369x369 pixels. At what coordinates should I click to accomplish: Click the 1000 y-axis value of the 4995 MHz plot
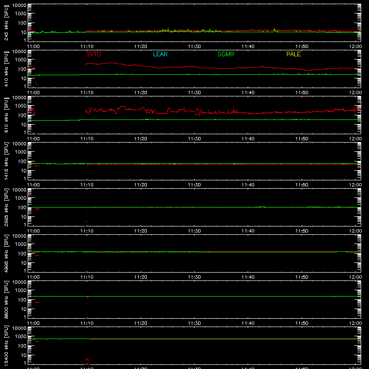click(21, 244)
